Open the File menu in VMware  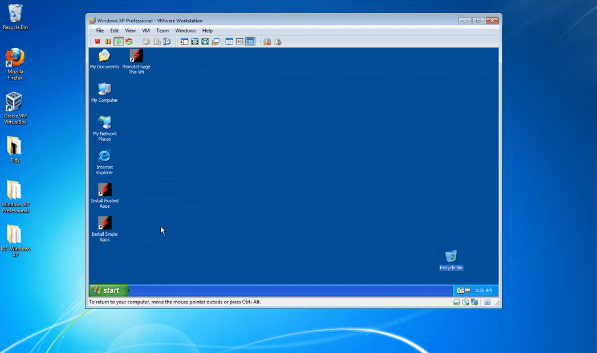pos(100,31)
